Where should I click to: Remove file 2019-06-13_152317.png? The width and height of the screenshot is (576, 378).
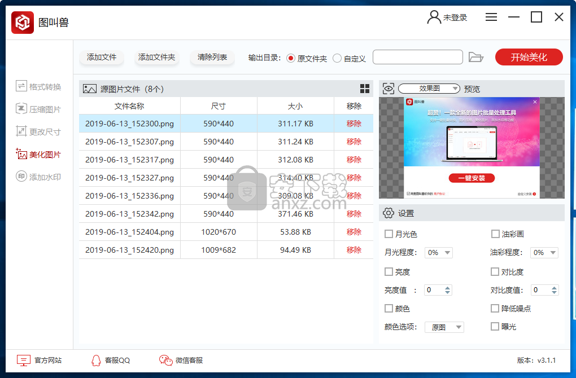pos(354,160)
